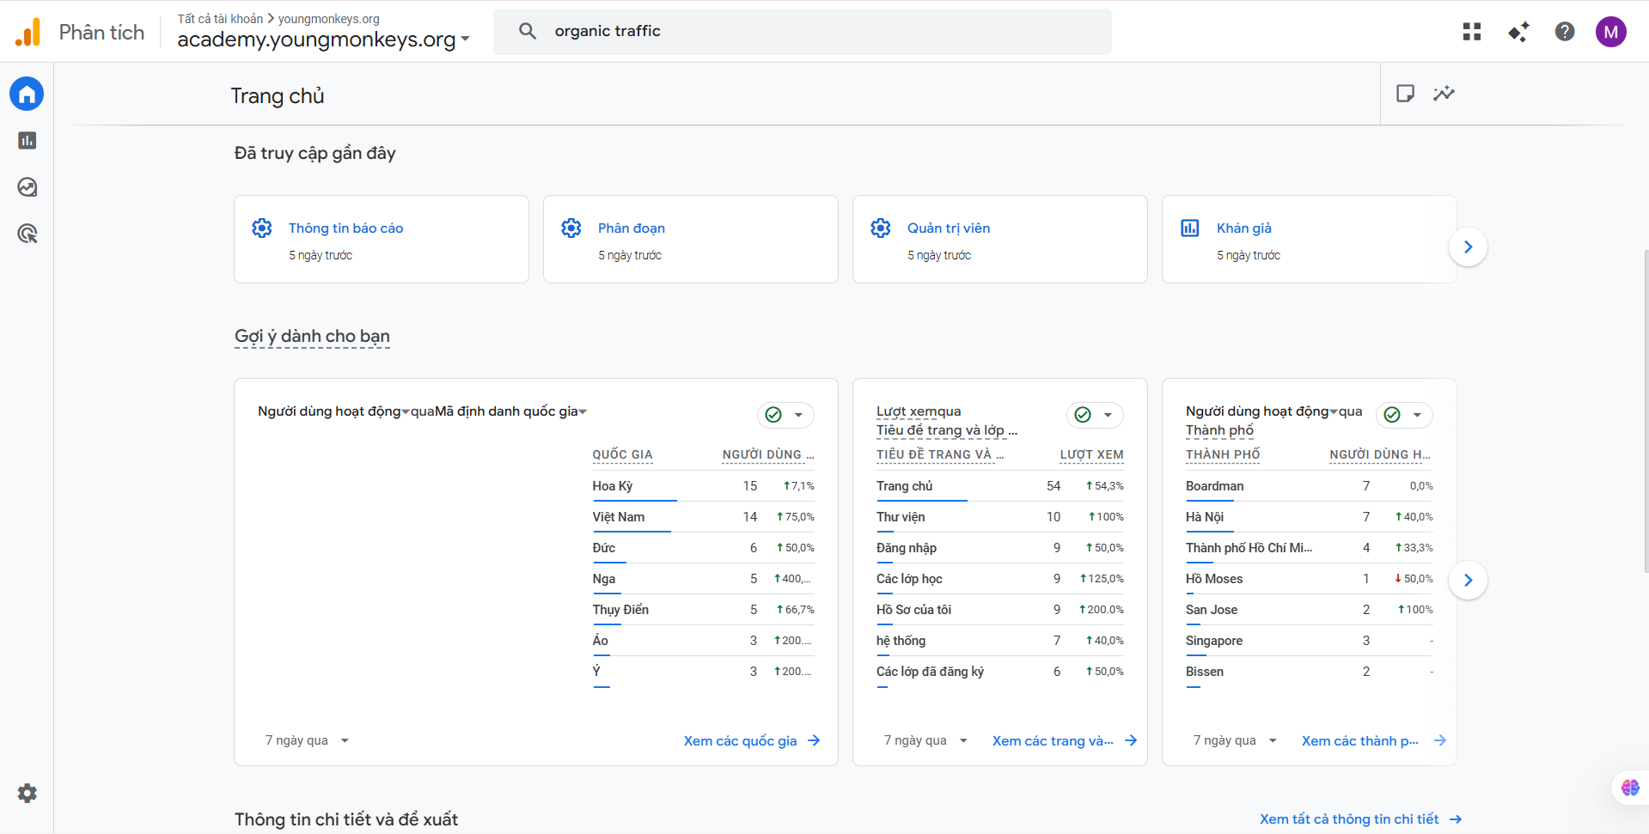Open the academy.youngmonkeys.org property dropdown

click(323, 40)
